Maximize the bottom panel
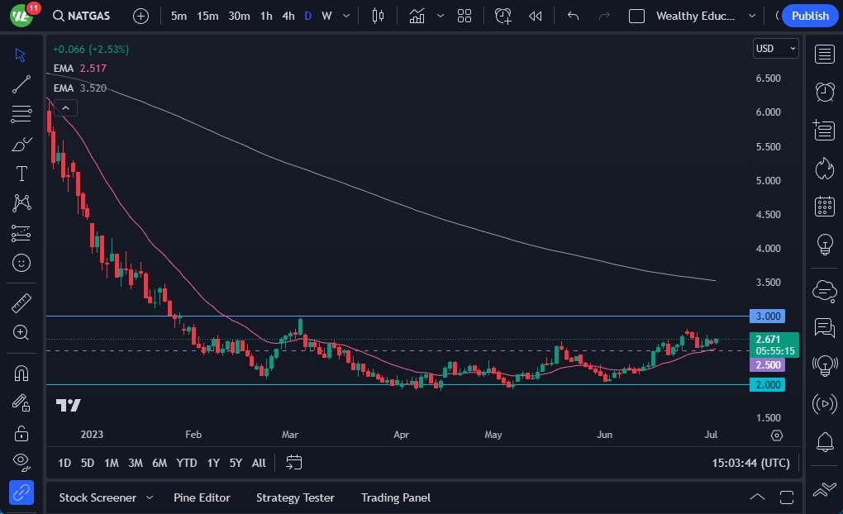 pyautogui.click(x=787, y=497)
